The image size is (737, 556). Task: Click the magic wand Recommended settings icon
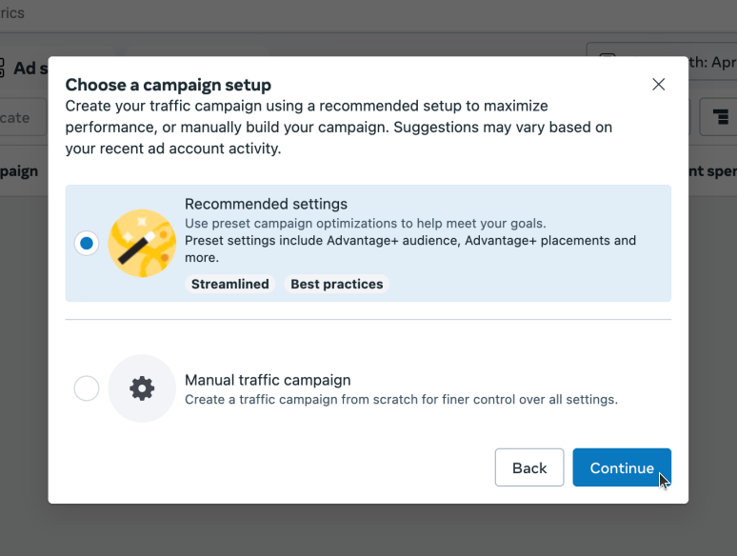tap(141, 243)
